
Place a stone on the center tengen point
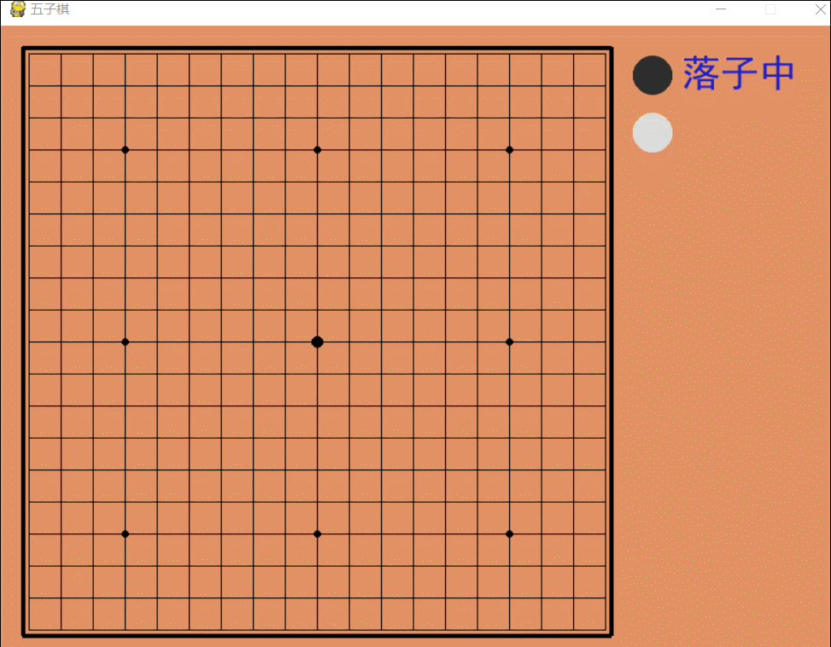coord(317,341)
